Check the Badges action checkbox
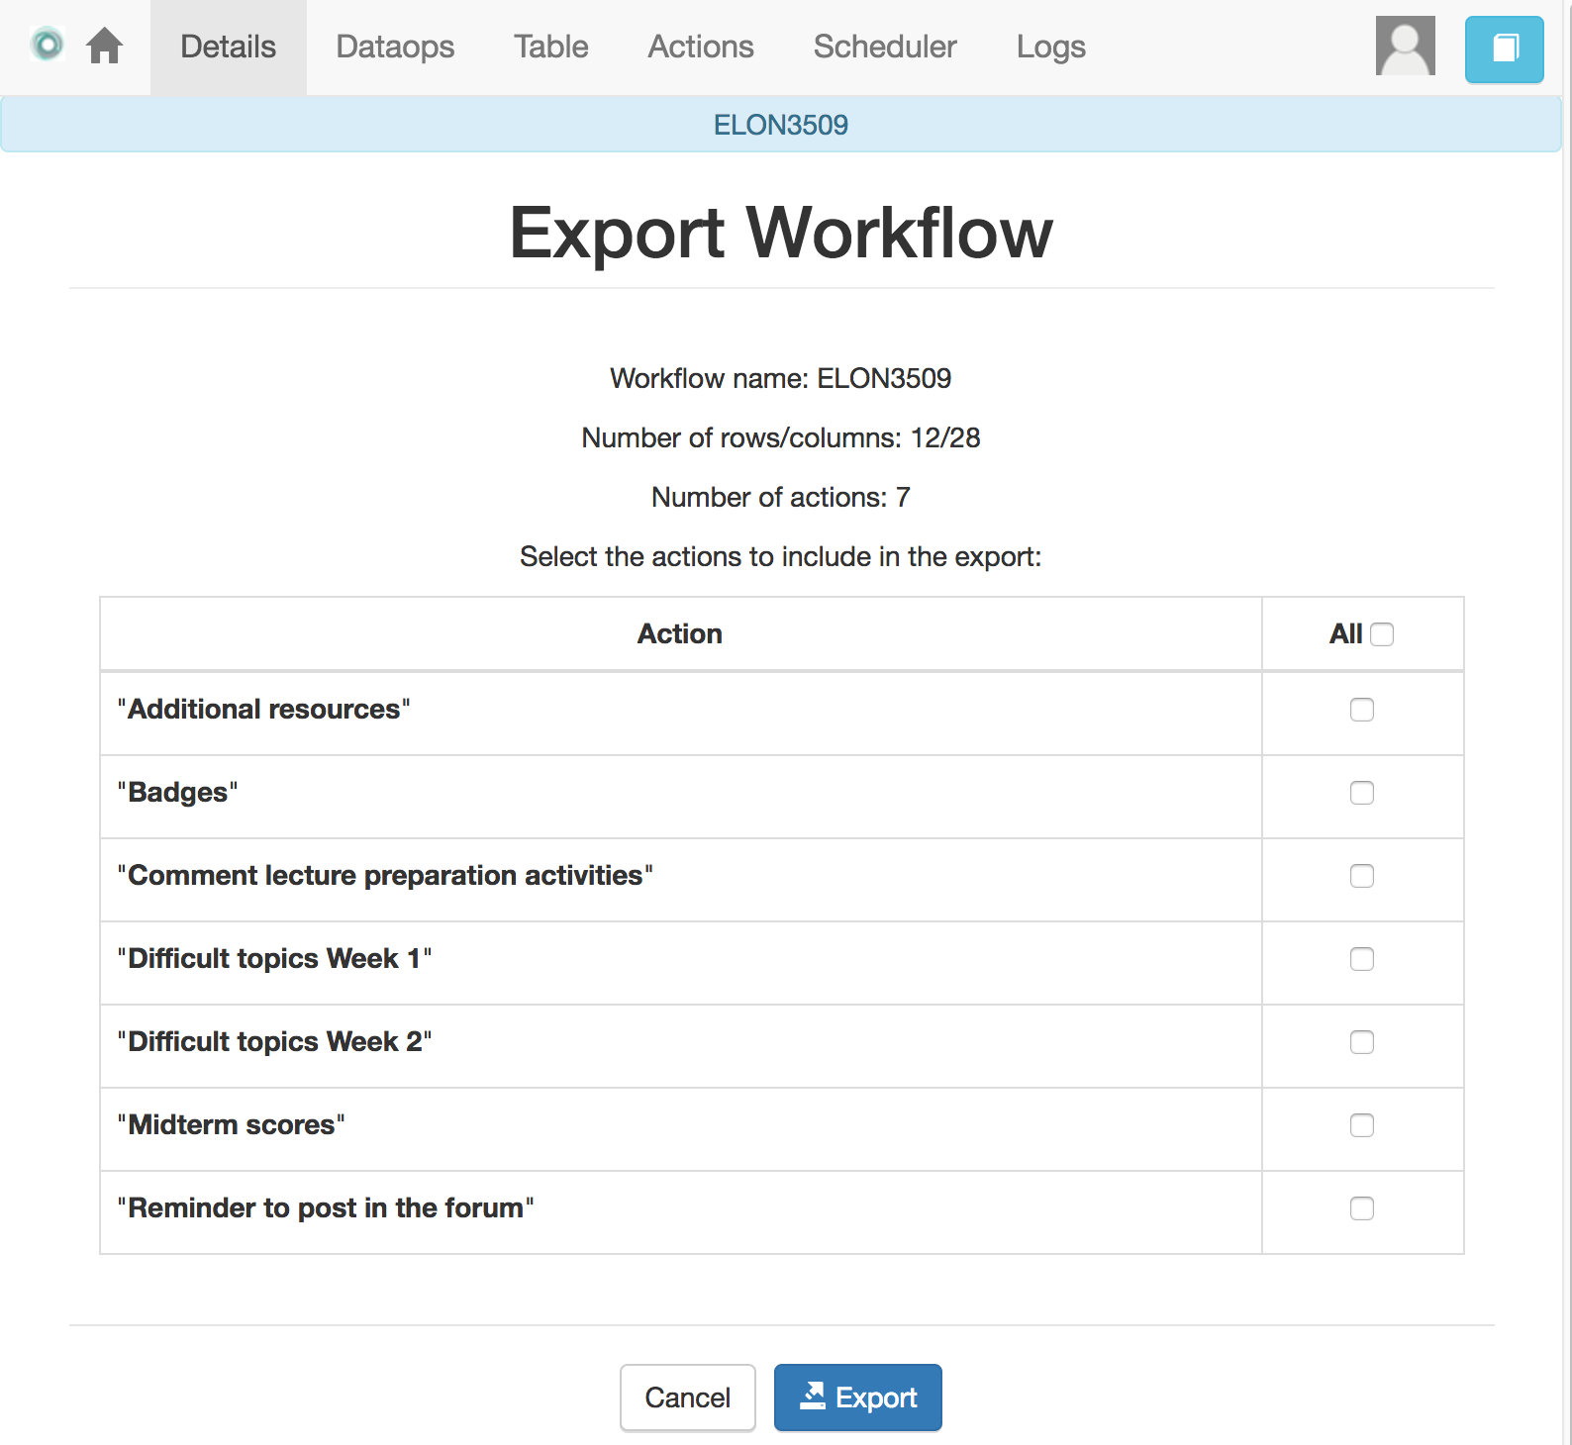This screenshot has width=1572, height=1445. (1362, 793)
